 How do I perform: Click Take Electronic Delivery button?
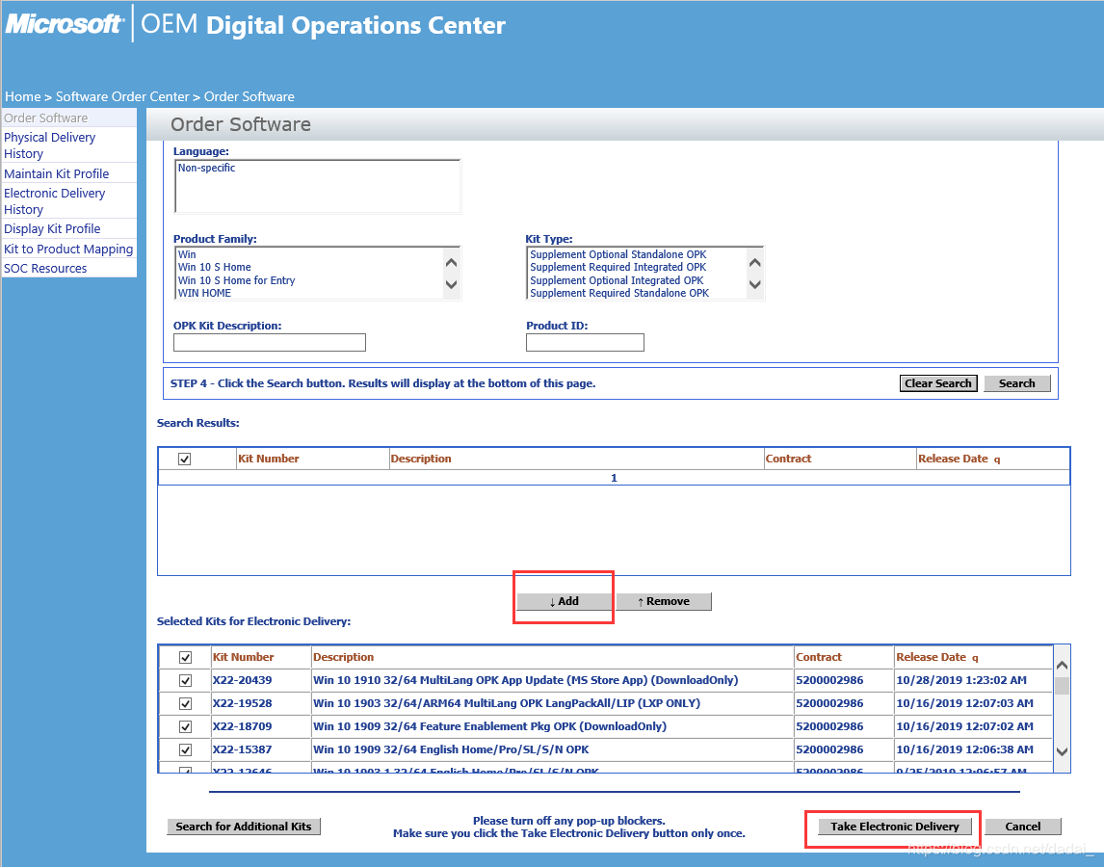tap(894, 827)
